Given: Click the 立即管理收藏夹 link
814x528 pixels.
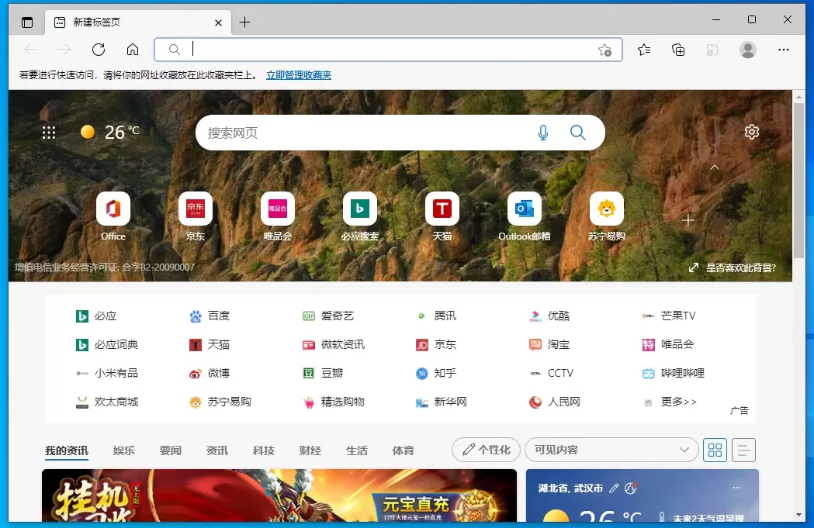Looking at the screenshot, I should 297,74.
